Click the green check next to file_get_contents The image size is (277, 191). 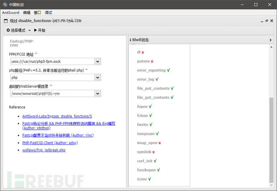pyautogui.click(x=172, y=97)
